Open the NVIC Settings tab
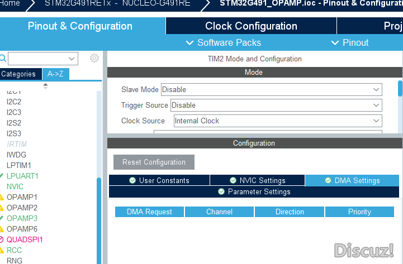Image resolution: width=403 pixels, height=264 pixels. pos(257,180)
